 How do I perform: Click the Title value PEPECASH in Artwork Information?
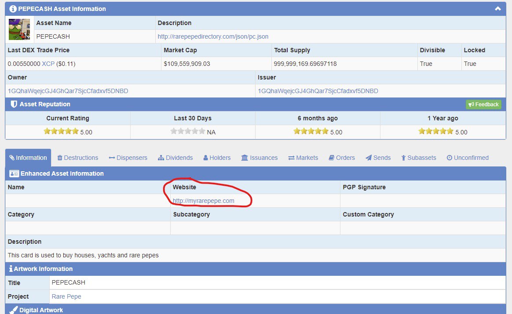tap(68, 282)
